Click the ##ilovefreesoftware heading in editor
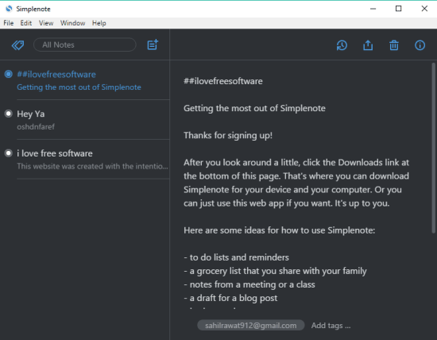The height and width of the screenshot is (340, 437). click(x=223, y=81)
